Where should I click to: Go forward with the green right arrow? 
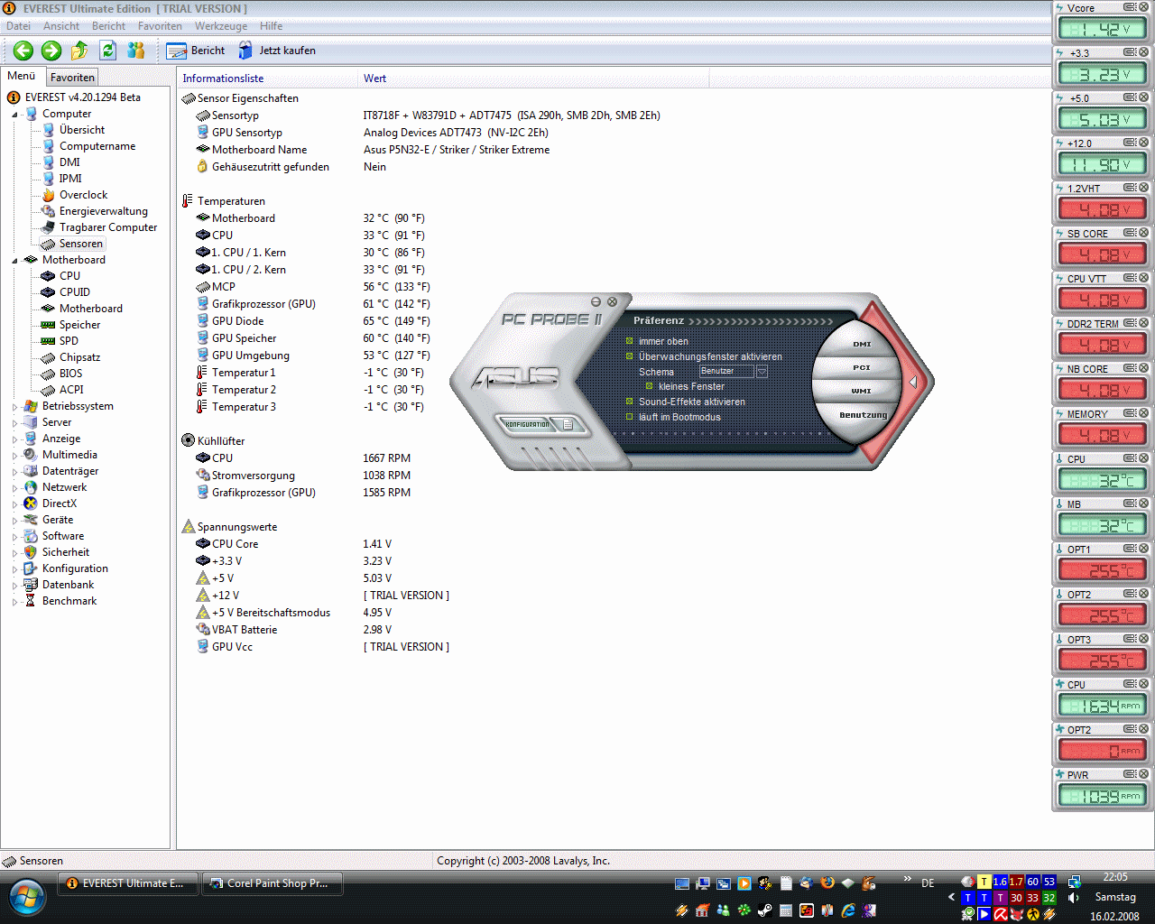tap(51, 51)
